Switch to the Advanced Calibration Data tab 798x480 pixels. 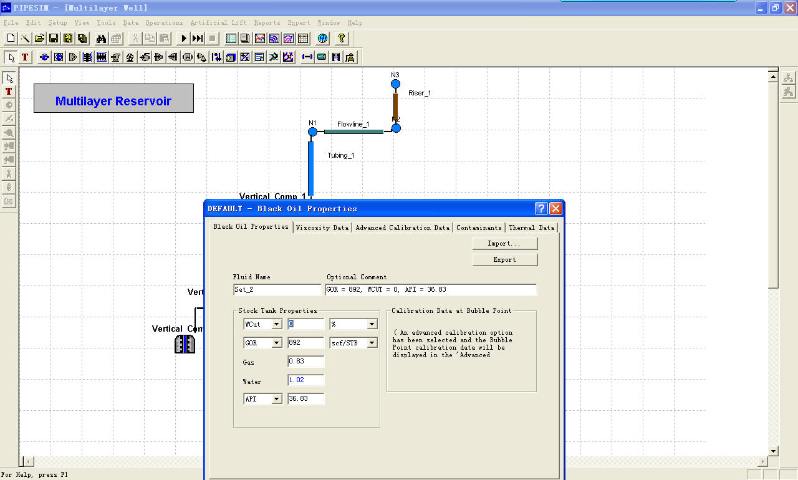[x=402, y=228]
